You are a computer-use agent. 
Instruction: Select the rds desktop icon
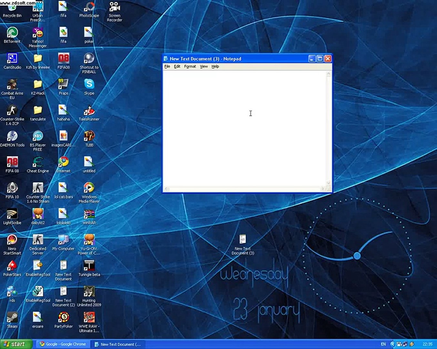pos(12,294)
